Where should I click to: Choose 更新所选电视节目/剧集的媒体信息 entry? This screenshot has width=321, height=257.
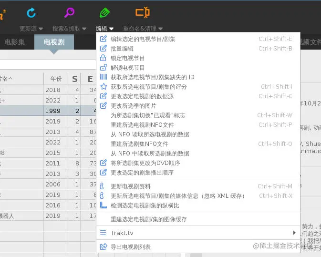pos(198,196)
